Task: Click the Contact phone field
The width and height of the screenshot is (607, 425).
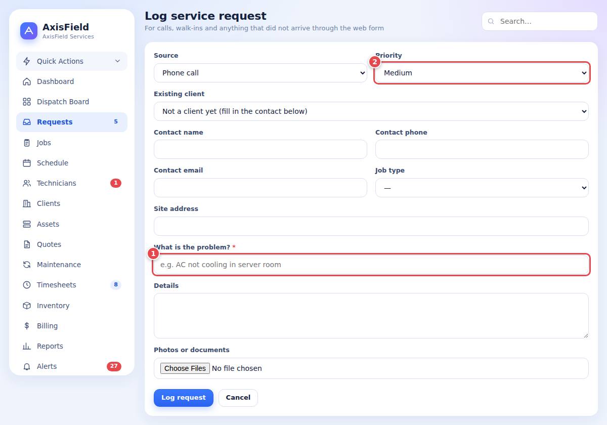Action: coord(482,149)
